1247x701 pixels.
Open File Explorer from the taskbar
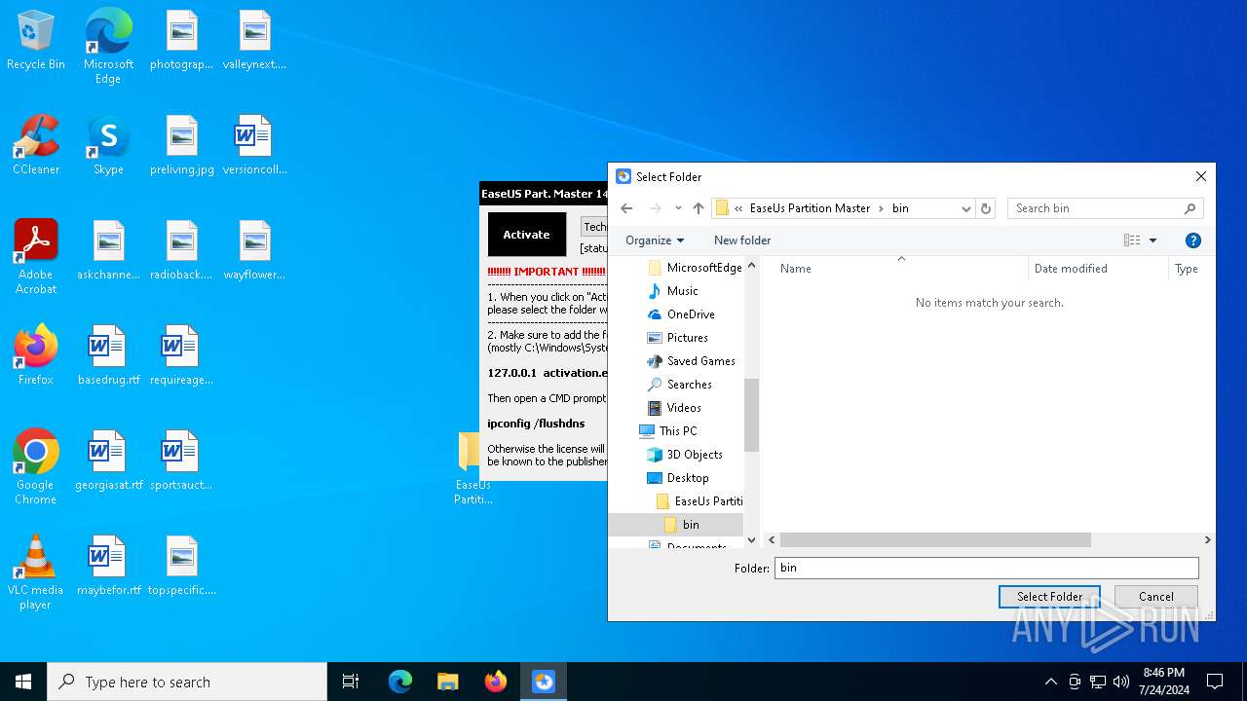(x=447, y=682)
